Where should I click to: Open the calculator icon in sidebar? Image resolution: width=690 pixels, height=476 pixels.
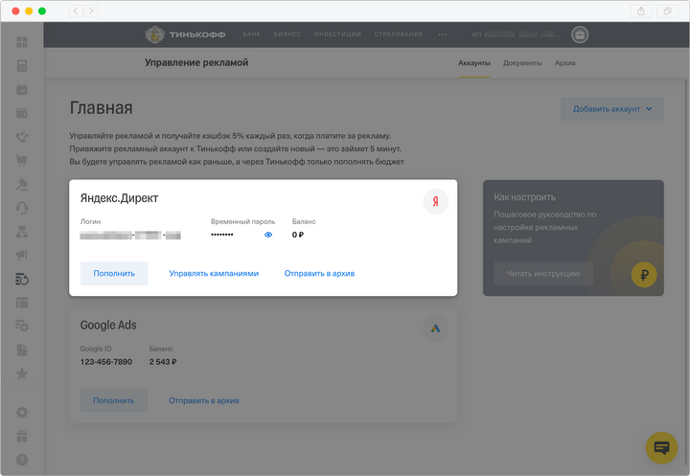21,66
